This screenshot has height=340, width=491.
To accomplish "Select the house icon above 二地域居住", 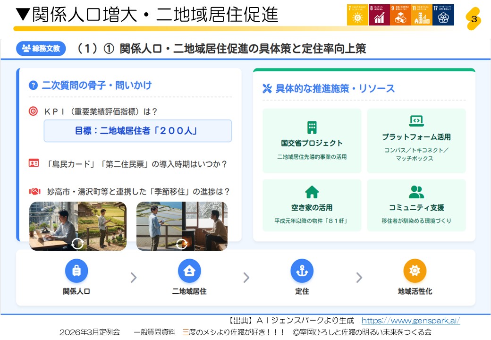I will click(189, 271).
